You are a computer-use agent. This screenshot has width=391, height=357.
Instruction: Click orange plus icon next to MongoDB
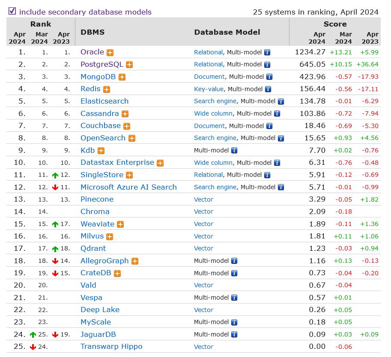[122, 77]
